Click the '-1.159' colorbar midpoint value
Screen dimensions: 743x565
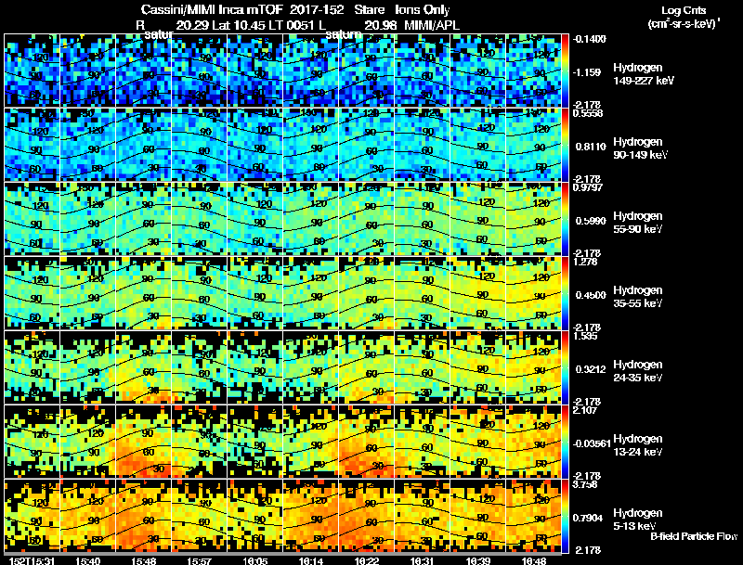[x=587, y=72]
